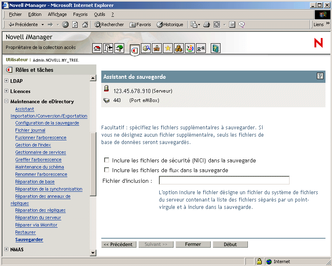Open the Forward history dropdown arrow
Image resolution: width=332 pixels, height=266 pixels.
(58, 25)
